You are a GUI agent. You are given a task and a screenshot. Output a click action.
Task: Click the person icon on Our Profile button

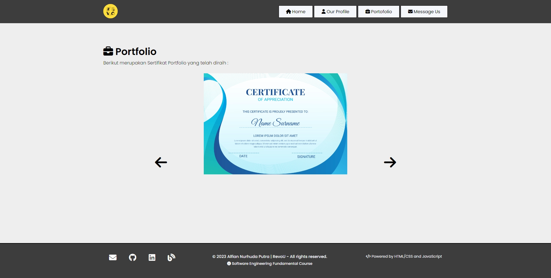click(323, 11)
